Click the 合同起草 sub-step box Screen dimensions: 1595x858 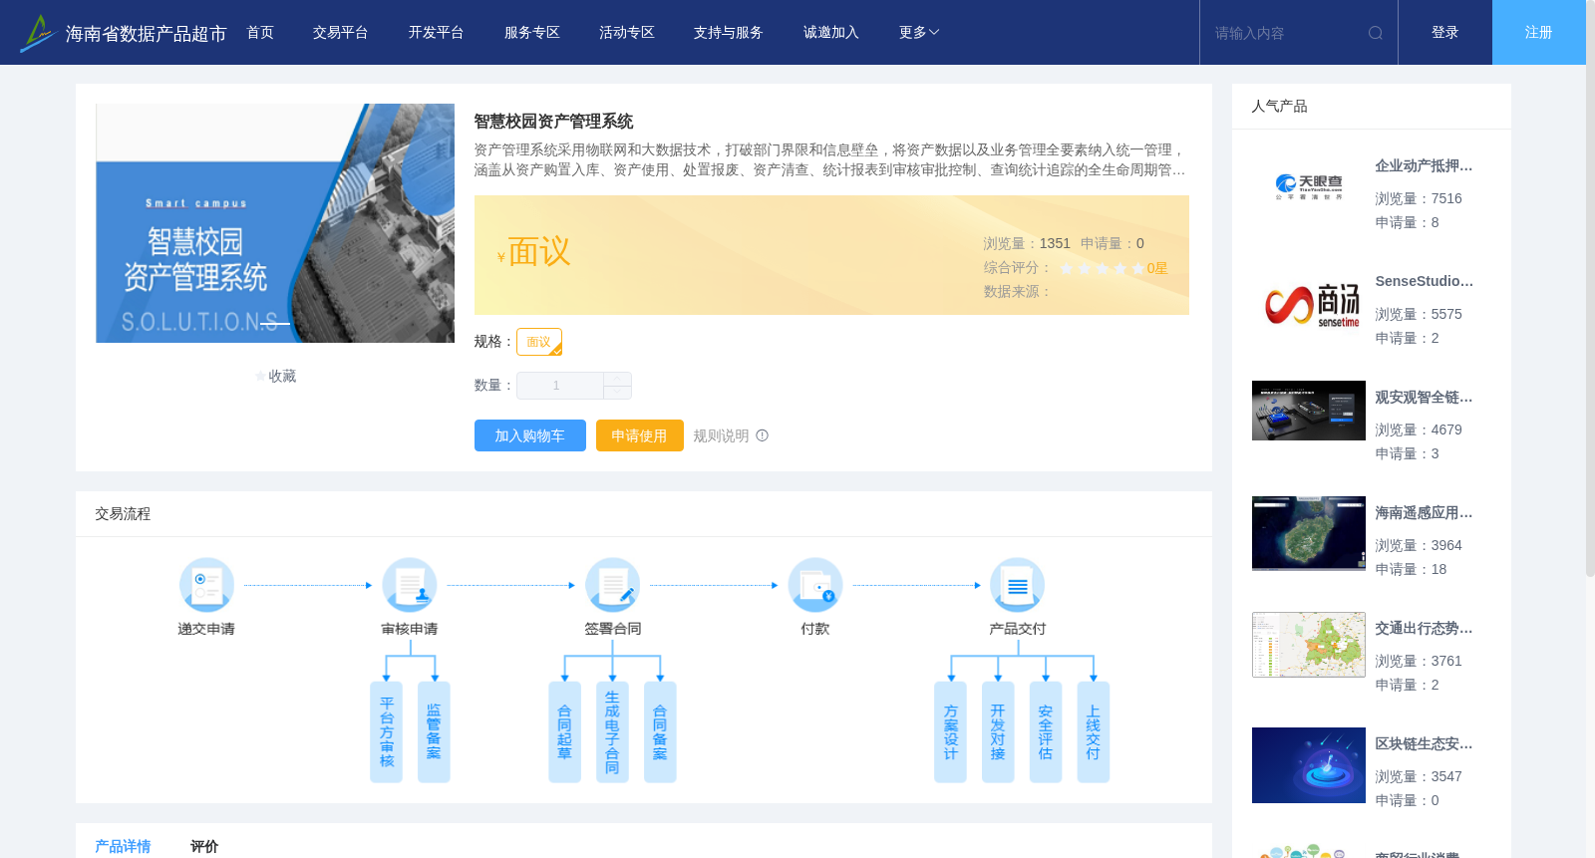point(564,732)
